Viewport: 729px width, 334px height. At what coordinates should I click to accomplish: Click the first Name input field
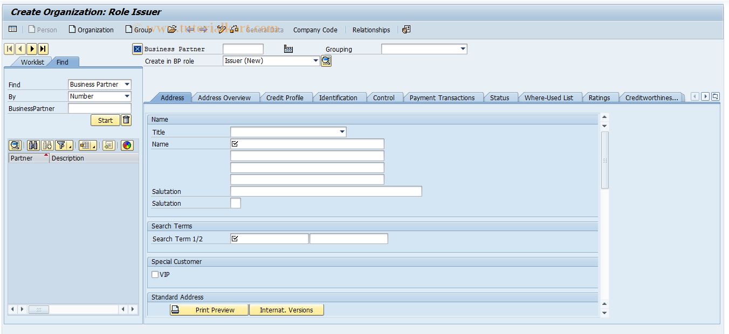click(x=307, y=144)
